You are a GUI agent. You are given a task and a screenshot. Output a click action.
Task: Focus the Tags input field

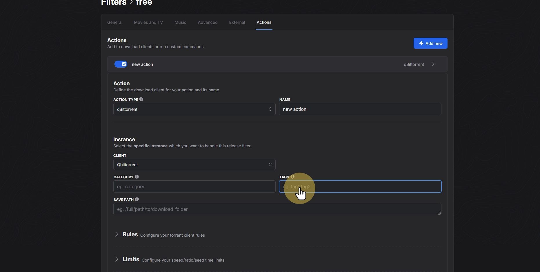click(360, 186)
